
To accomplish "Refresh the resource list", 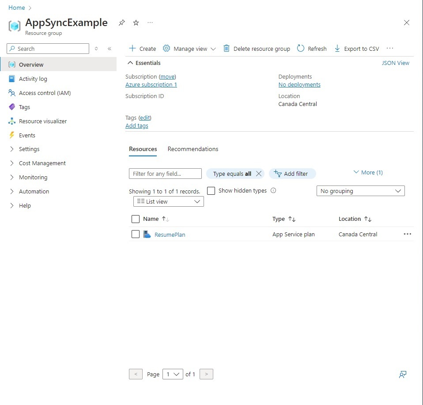I will [x=311, y=48].
